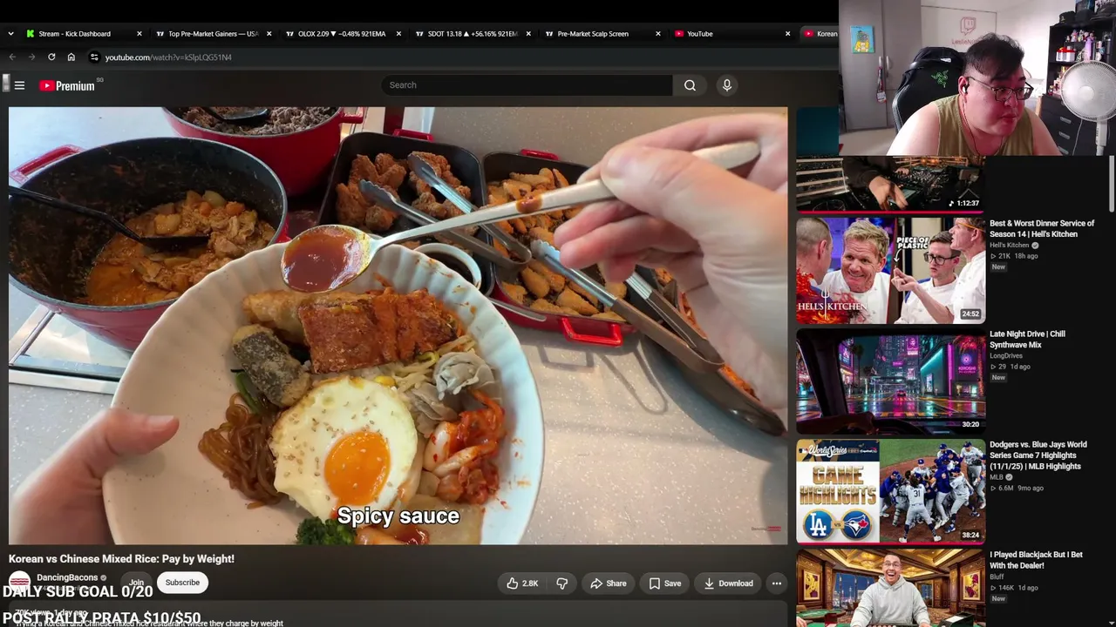This screenshot has height=627, width=1116.
Task: Open 'I Played Blackjack But I Bet' title
Action: (1036, 560)
